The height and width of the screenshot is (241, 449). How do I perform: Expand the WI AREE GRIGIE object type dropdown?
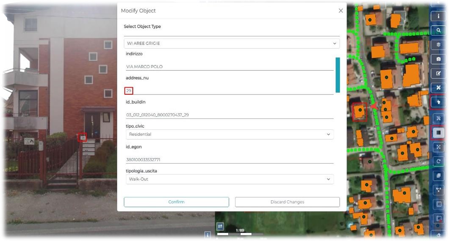pos(231,43)
